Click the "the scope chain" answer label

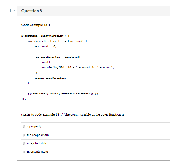pos(38,135)
